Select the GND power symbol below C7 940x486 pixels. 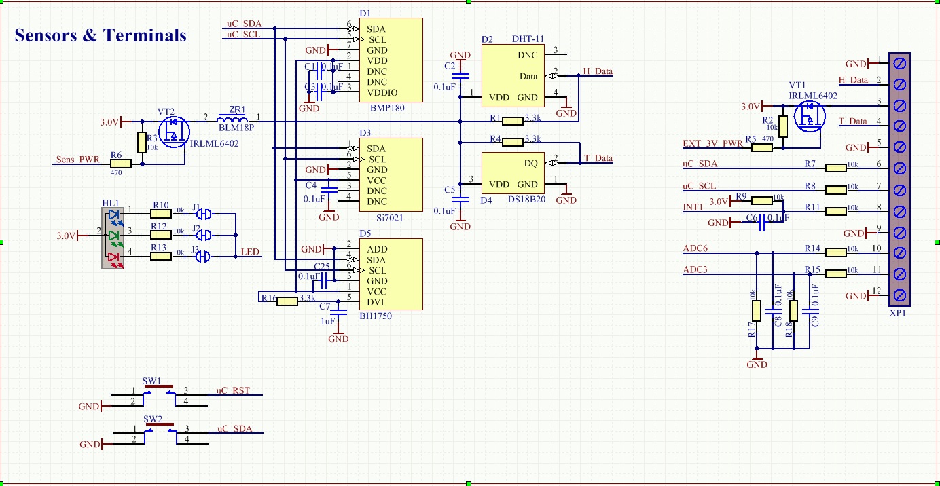[338, 335]
